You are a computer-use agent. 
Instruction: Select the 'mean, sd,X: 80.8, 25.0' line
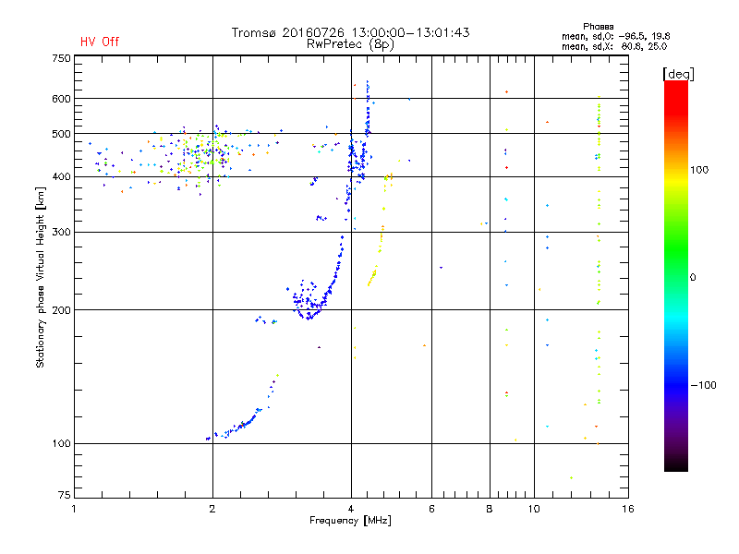614,46
